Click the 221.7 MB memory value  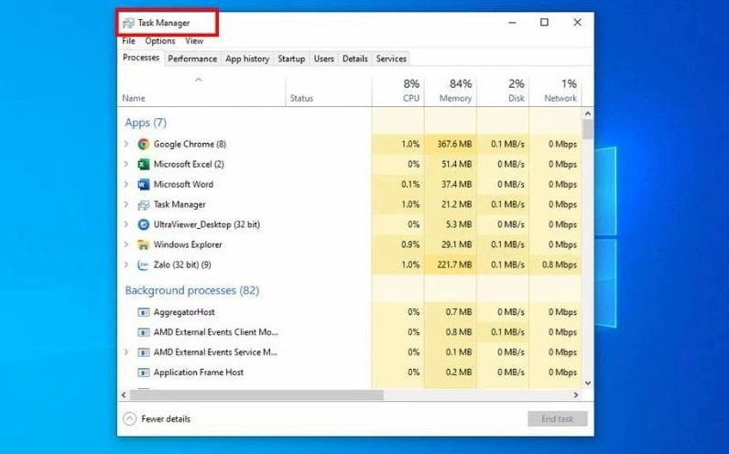[454, 265]
